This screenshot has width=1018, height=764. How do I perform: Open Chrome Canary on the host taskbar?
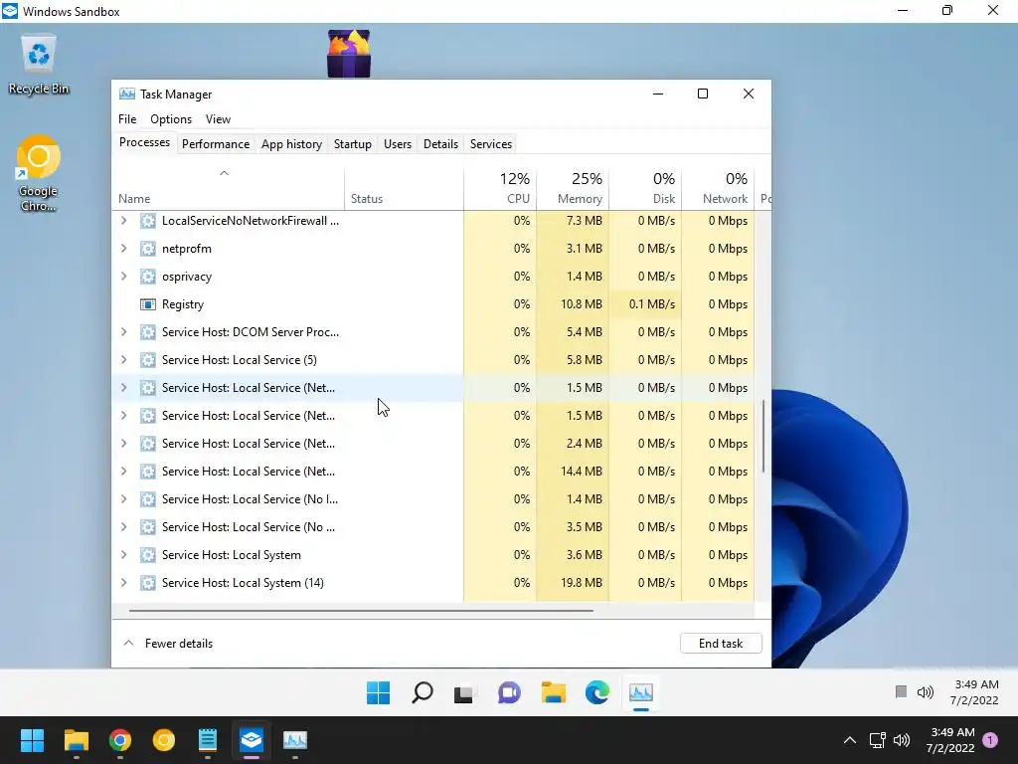(x=164, y=740)
